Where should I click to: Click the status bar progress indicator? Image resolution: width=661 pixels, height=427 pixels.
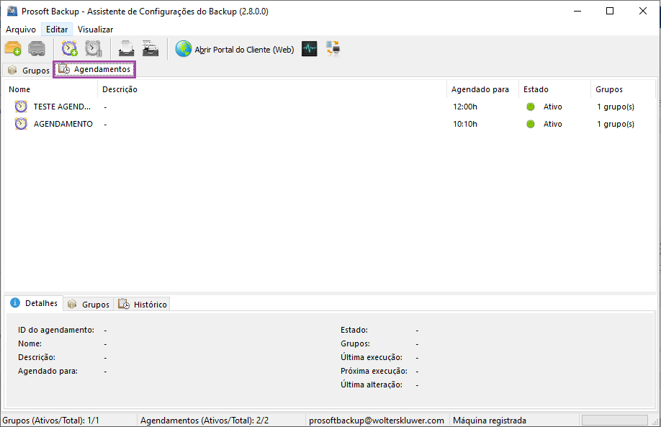(x=615, y=421)
